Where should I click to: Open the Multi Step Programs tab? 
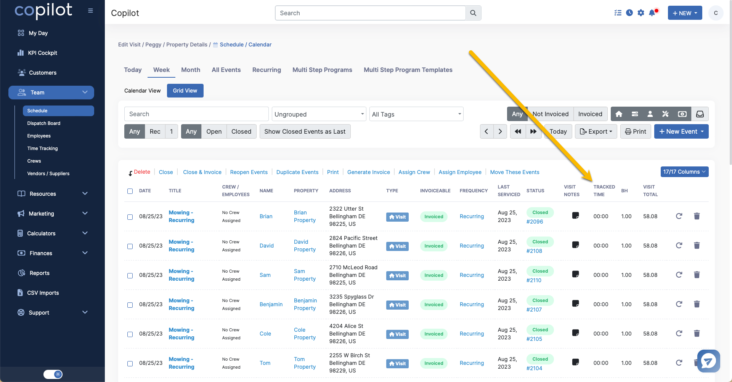click(x=322, y=70)
